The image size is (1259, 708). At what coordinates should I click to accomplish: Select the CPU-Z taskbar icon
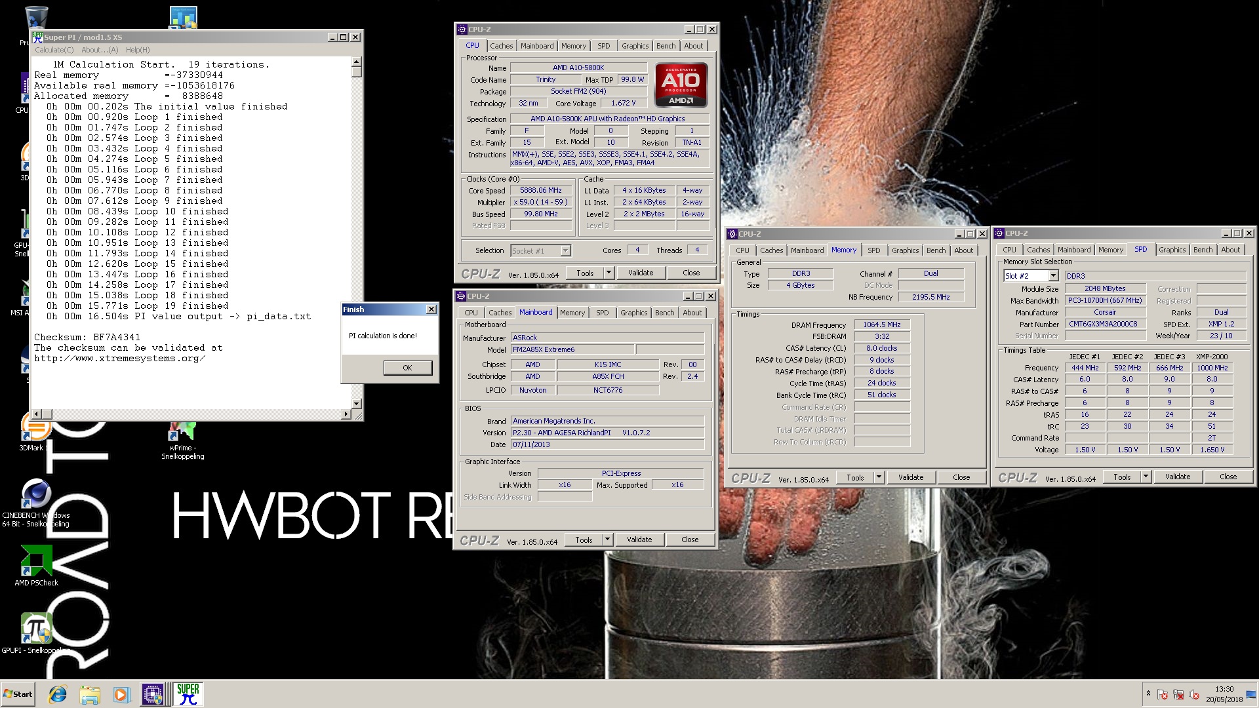click(153, 694)
